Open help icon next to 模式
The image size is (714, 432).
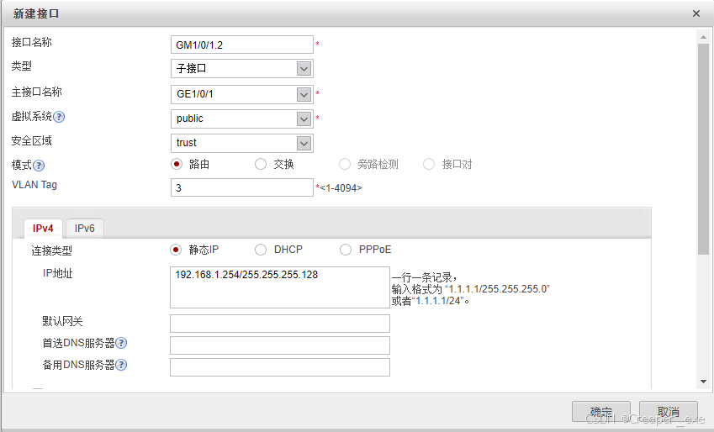(x=39, y=166)
